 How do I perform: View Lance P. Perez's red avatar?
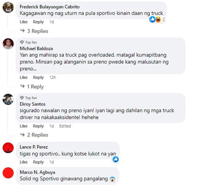click(8, 148)
